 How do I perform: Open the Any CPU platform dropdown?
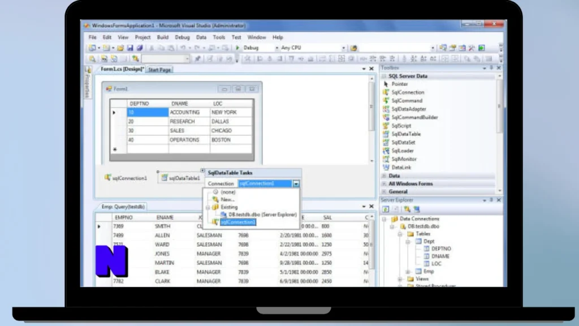(343, 48)
